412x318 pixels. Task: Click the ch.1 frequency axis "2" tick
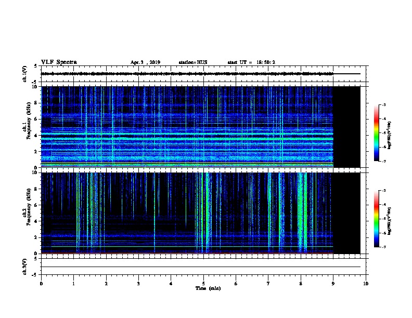pyautogui.click(x=37, y=152)
